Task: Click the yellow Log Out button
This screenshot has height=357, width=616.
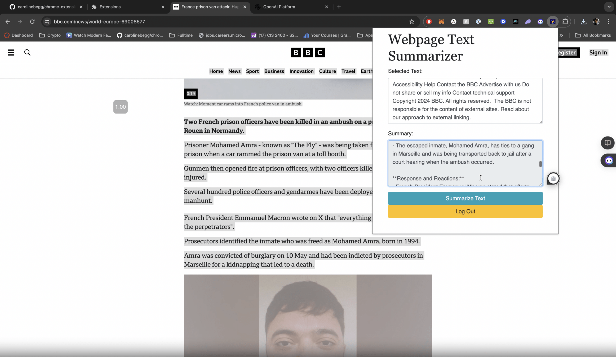Action: tap(465, 211)
